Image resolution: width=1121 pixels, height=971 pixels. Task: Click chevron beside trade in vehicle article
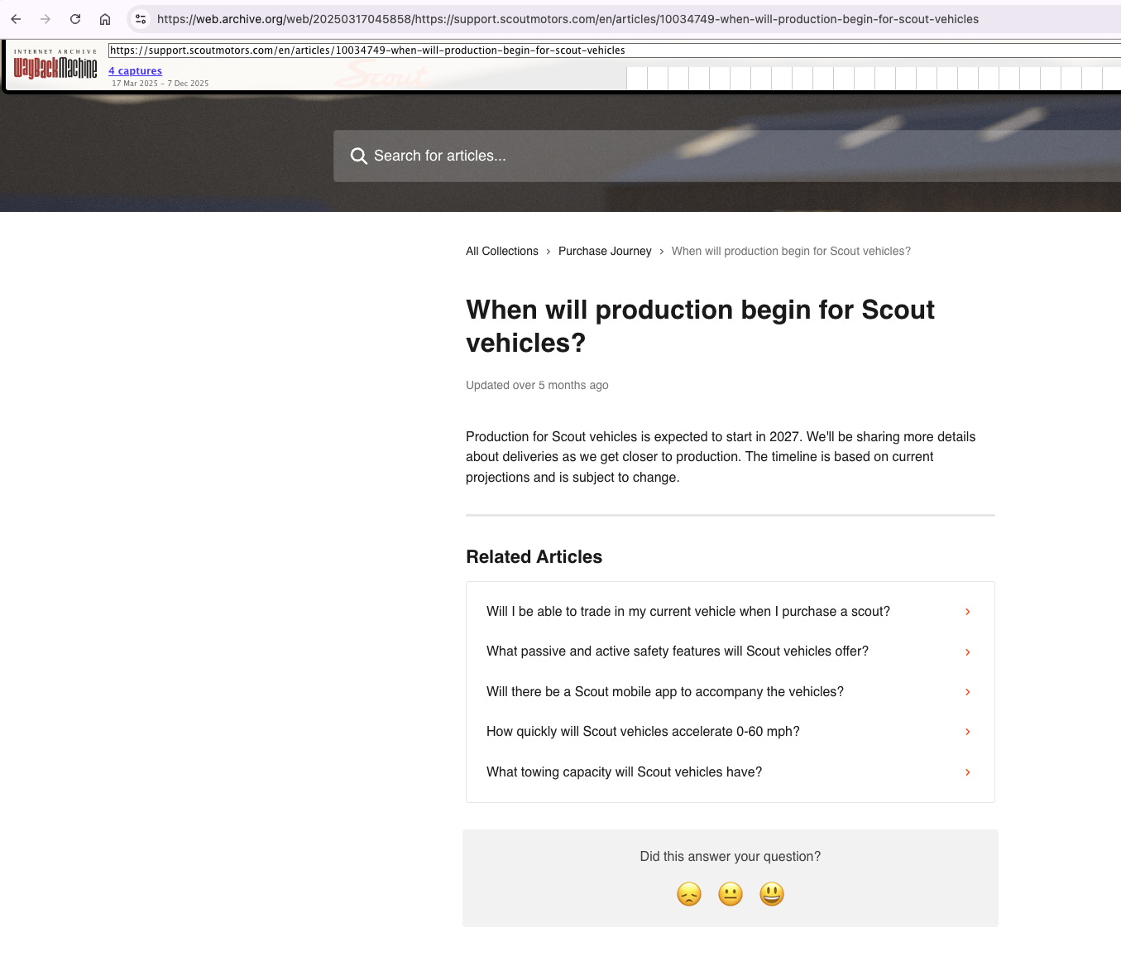point(968,612)
